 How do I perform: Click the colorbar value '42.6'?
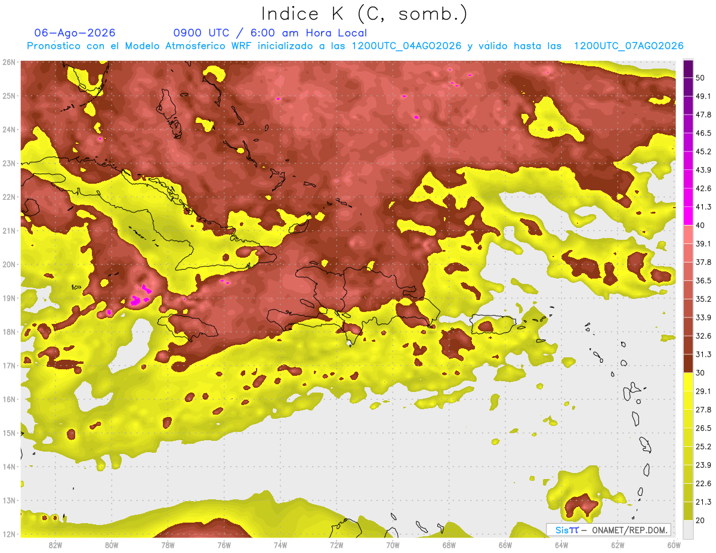(703, 189)
